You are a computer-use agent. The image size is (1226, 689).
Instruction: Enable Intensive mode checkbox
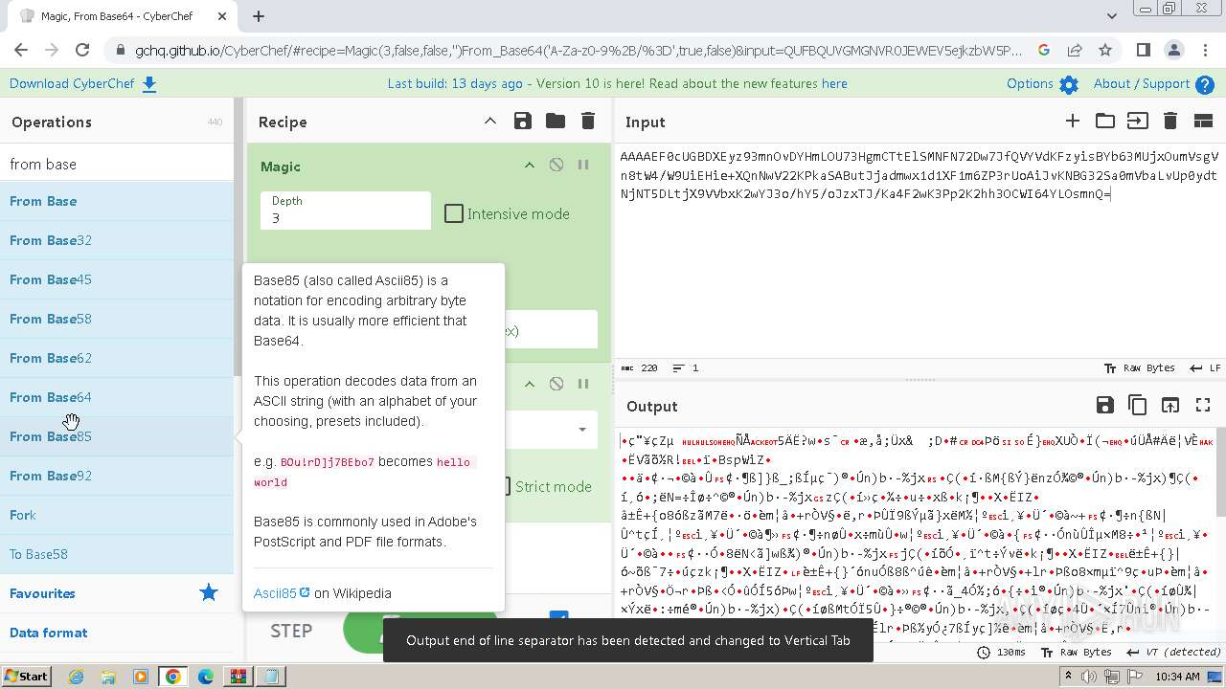coord(454,213)
